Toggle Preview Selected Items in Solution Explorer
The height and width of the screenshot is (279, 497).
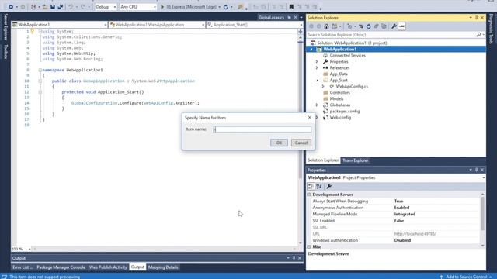click(x=402, y=26)
